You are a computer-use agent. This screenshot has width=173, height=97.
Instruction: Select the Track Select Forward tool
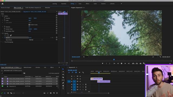tap(63, 72)
